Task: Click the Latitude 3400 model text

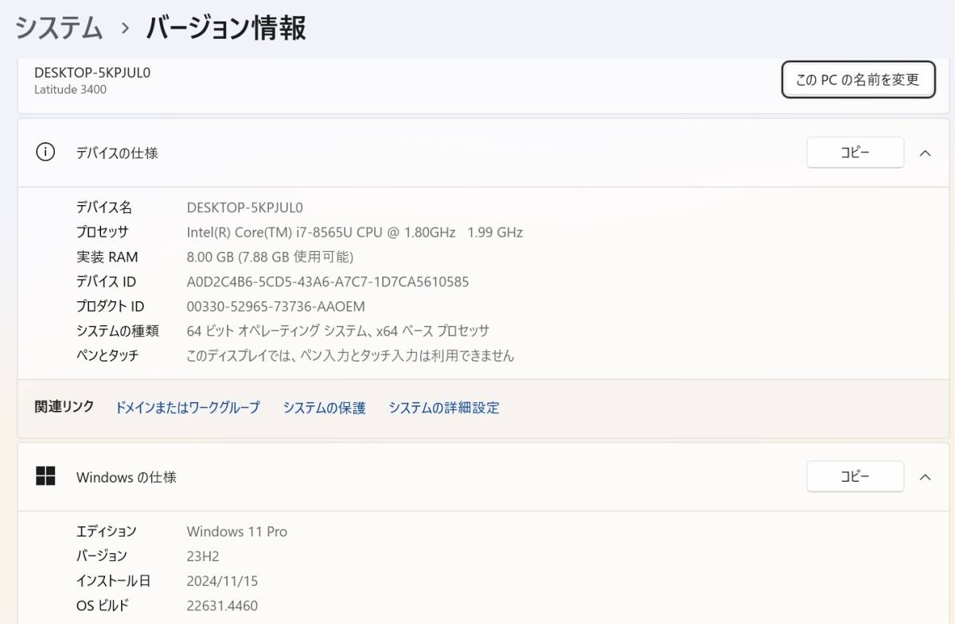Action: click(70, 90)
